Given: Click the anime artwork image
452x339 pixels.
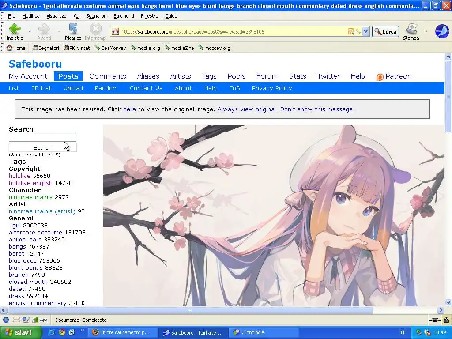Looking at the screenshot, I should 274,215.
